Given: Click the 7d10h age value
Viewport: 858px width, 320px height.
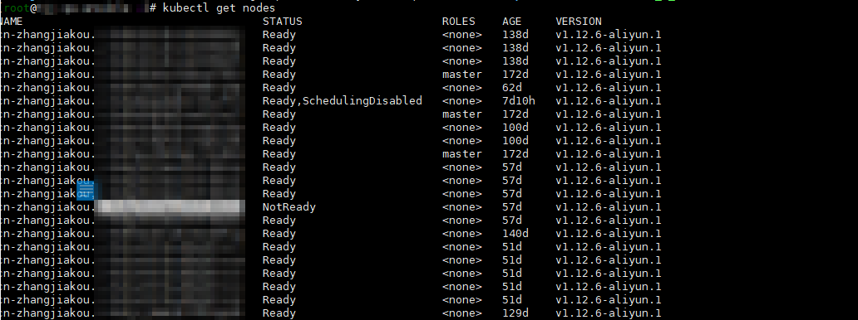Looking at the screenshot, I should 519,101.
